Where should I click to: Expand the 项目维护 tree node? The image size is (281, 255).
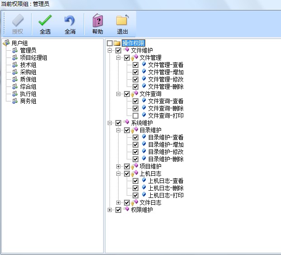pyautogui.click(x=118, y=166)
